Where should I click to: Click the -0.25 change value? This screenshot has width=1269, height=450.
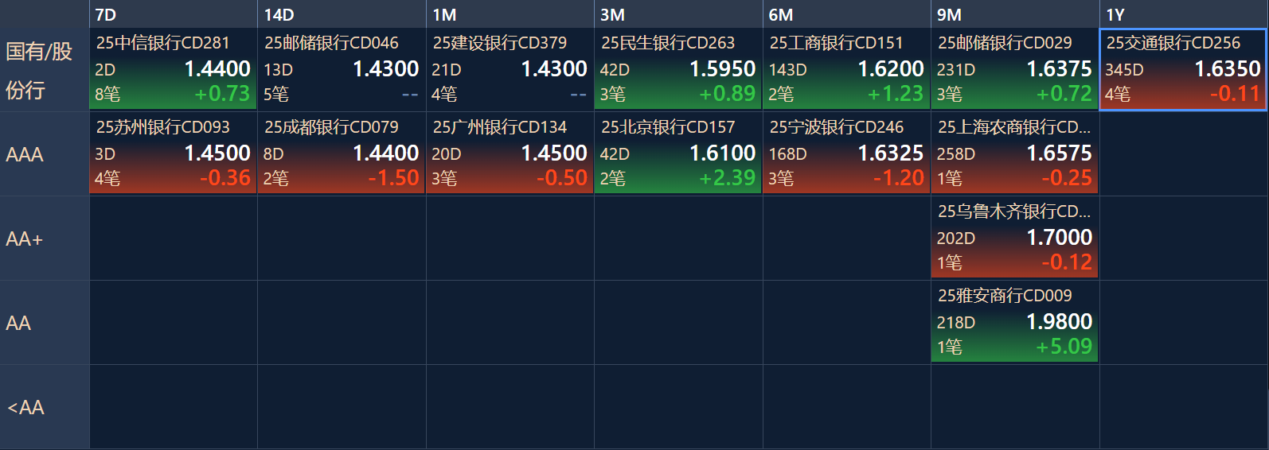tap(1067, 178)
